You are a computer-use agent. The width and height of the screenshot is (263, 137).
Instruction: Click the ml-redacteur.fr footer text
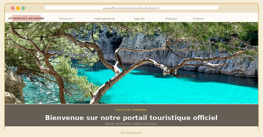tap(131, 133)
